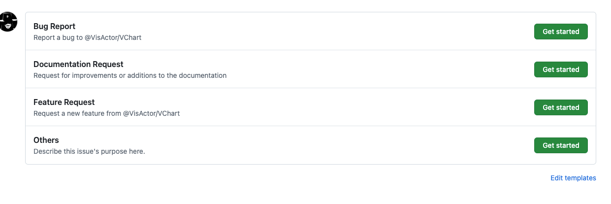Start a Documentation Request issue
This screenshot has height=204, width=611.
[x=560, y=69]
